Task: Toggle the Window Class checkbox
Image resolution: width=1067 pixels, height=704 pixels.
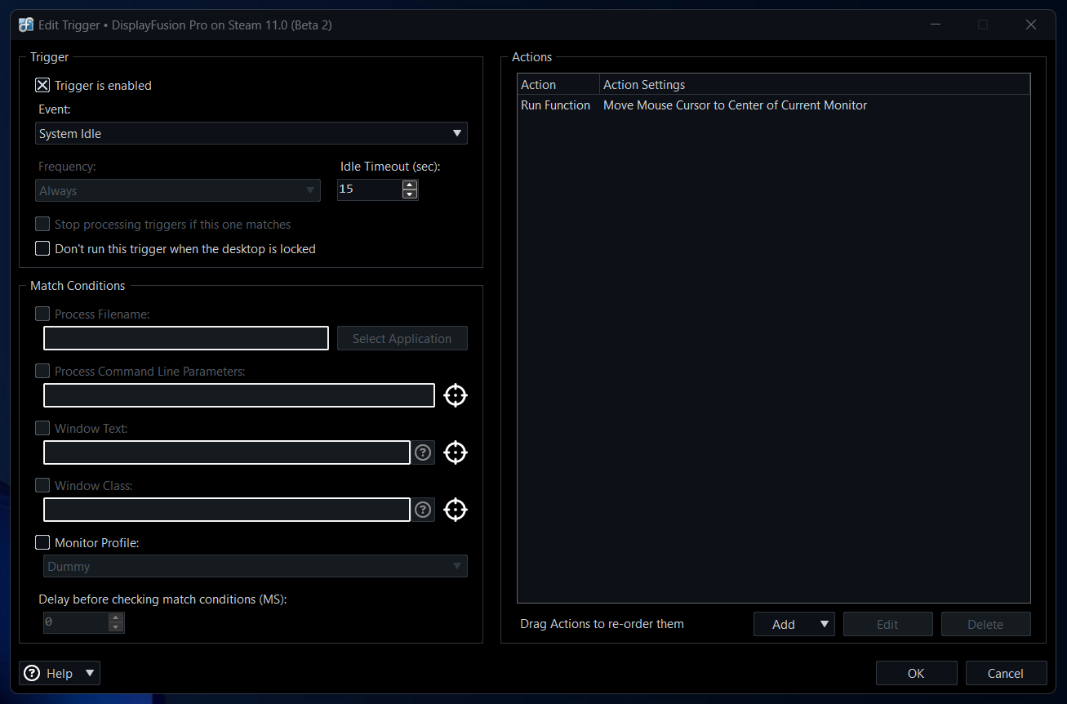Action: coord(42,485)
